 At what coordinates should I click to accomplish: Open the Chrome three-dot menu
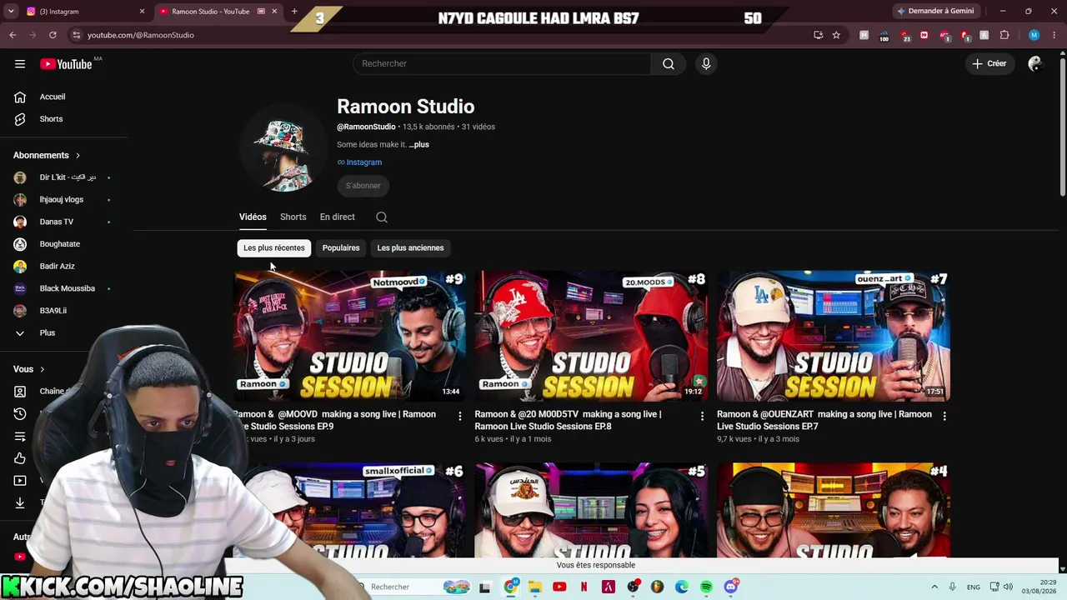1055,35
